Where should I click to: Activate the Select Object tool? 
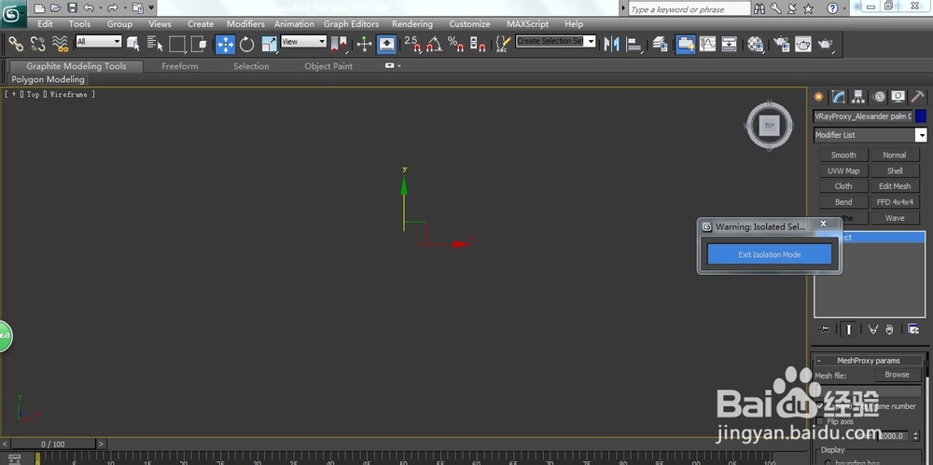(133, 44)
